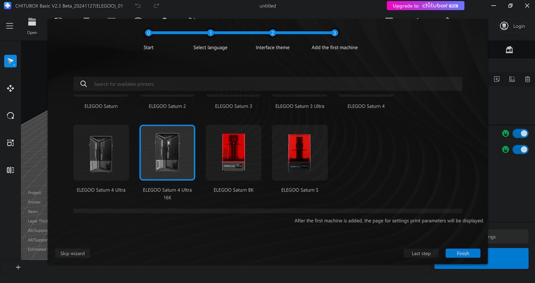Activate the Mirror tool in sidebar

(11, 170)
